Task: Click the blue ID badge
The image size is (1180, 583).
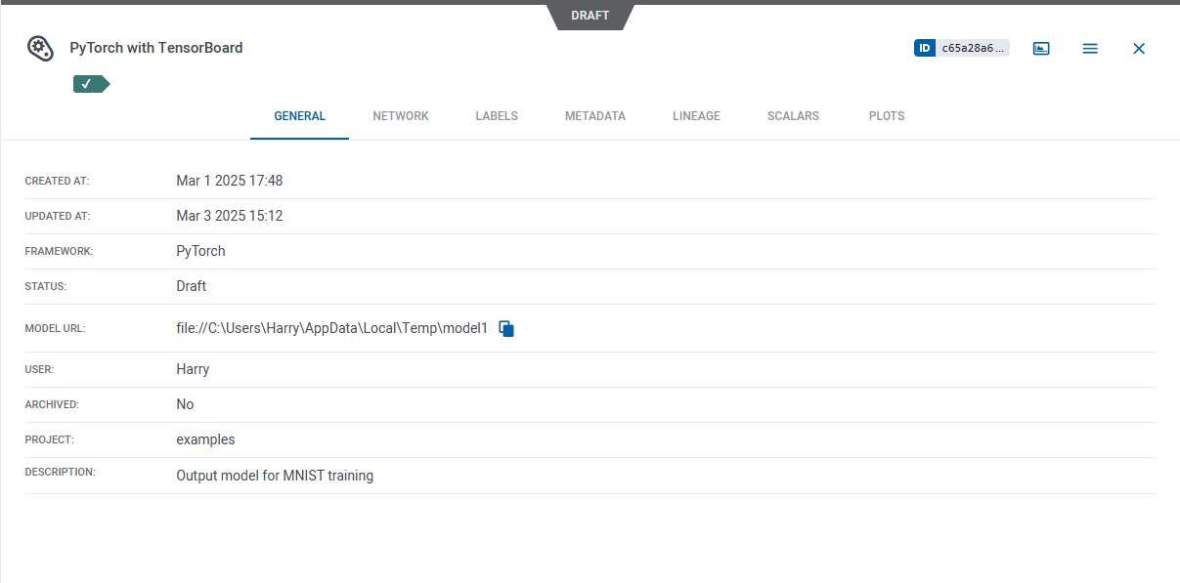Action: tap(925, 48)
